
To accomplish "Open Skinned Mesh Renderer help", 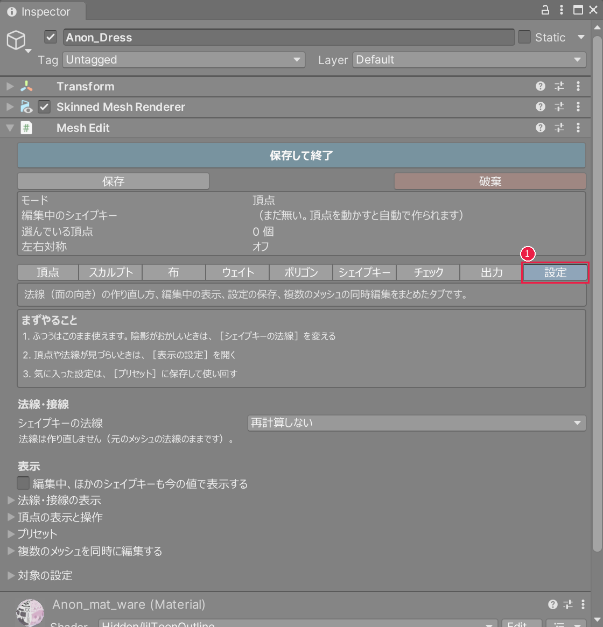I will [540, 107].
